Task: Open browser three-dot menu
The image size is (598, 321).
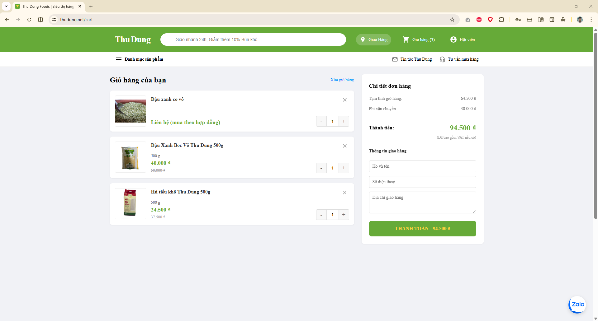Action: click(591, 20)
